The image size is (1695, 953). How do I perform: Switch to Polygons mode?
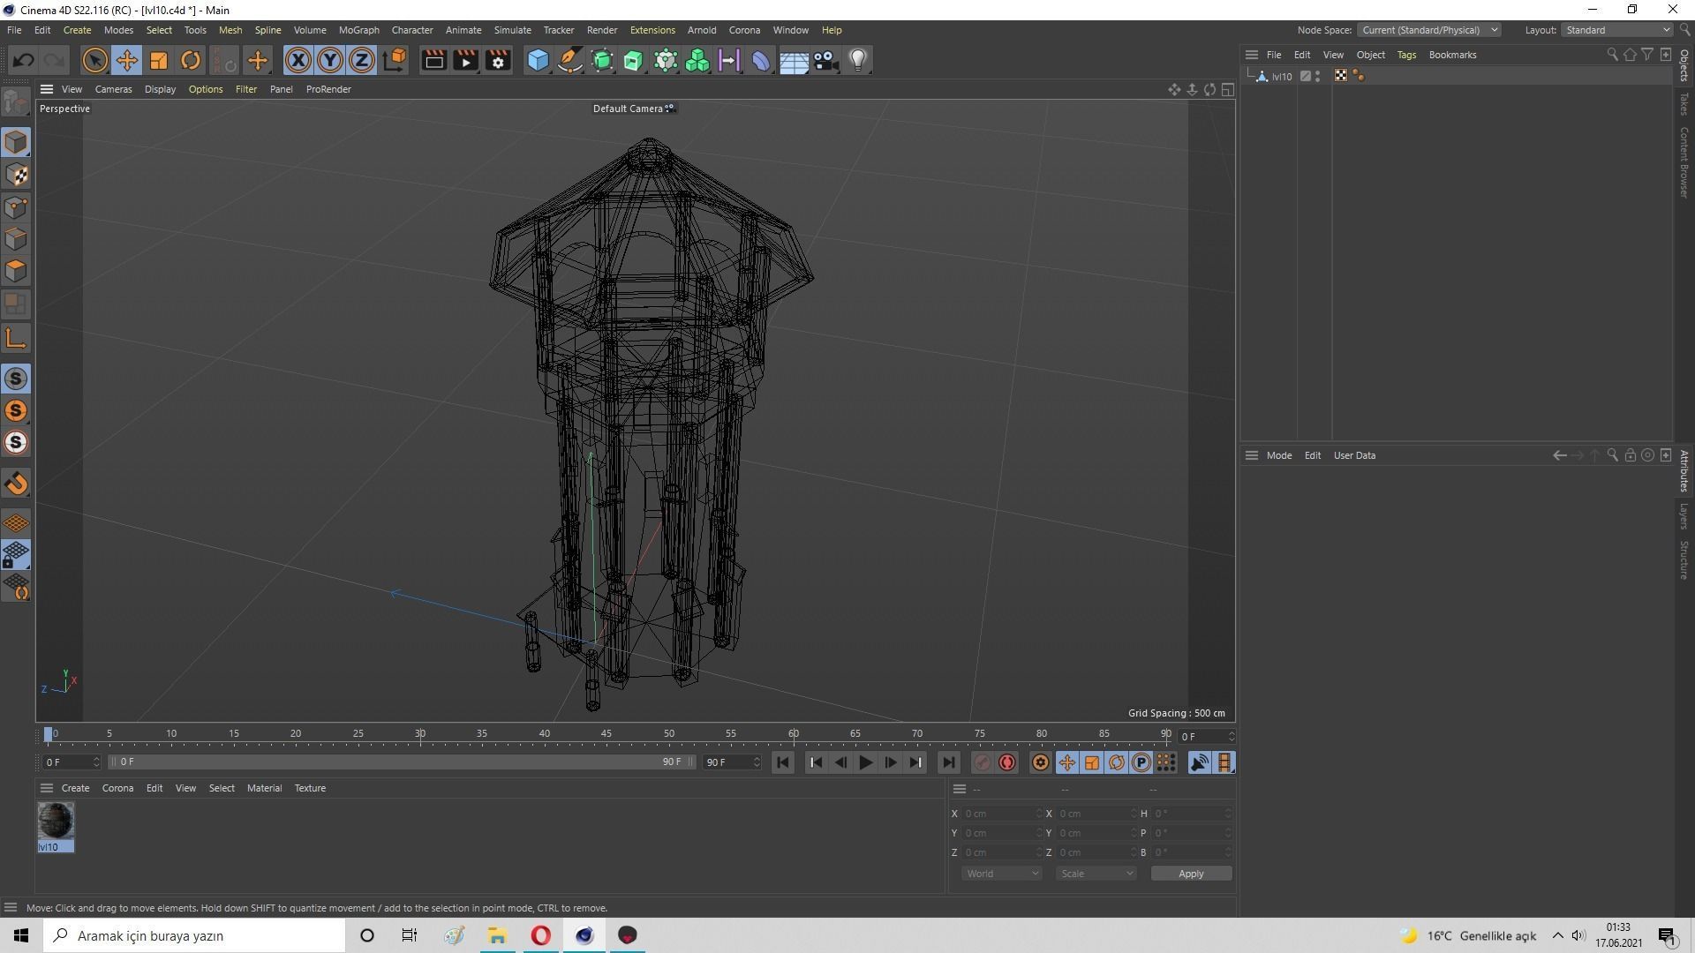pos(16,271)
